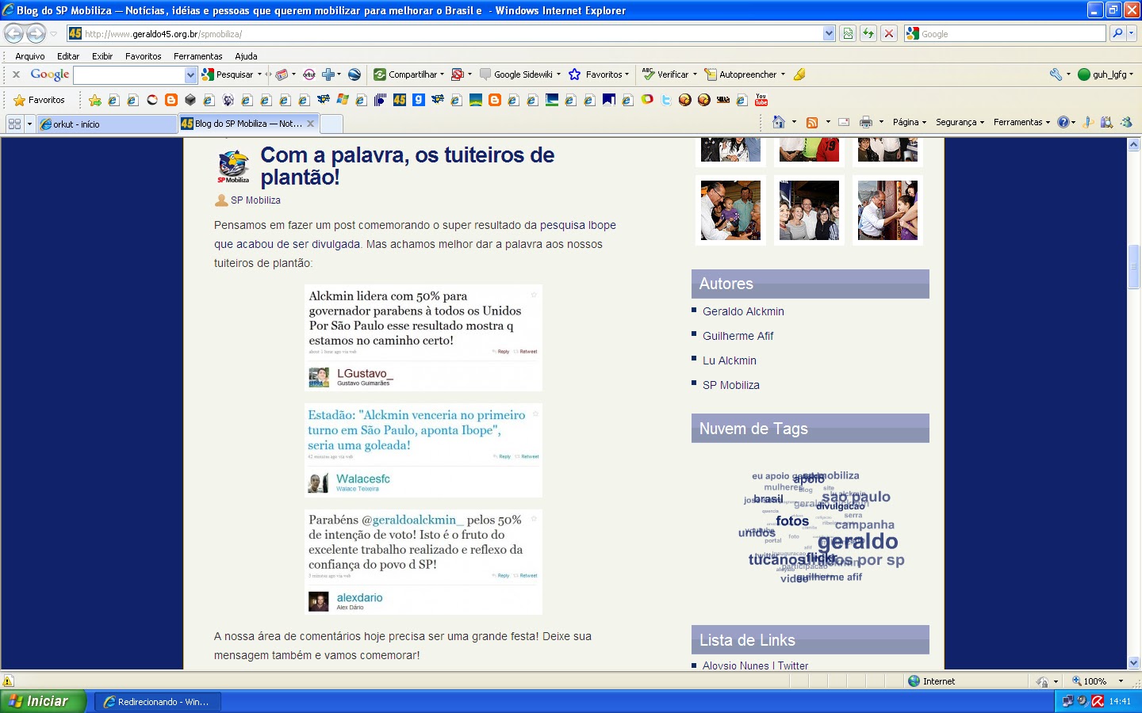Click the Add to Favorites Bar star-arrow icon
Viewport: 1142px width, 713px height.
[x=95, y=100]
